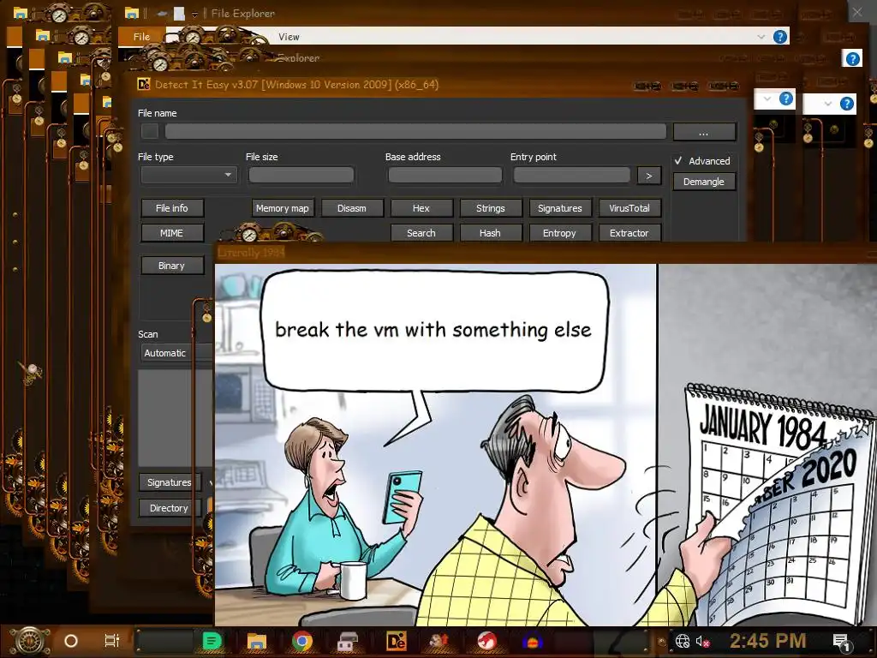Click the 'Literally 1984' window title
The image size is (877, 658).
[251, 253]
